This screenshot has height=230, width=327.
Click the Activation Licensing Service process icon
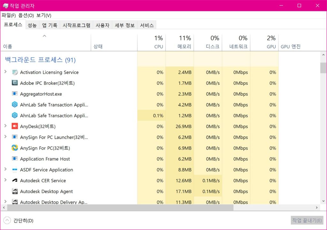15,72
